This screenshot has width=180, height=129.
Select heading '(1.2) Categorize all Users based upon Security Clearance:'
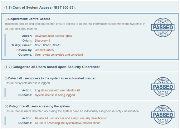[x=52, y=67]
